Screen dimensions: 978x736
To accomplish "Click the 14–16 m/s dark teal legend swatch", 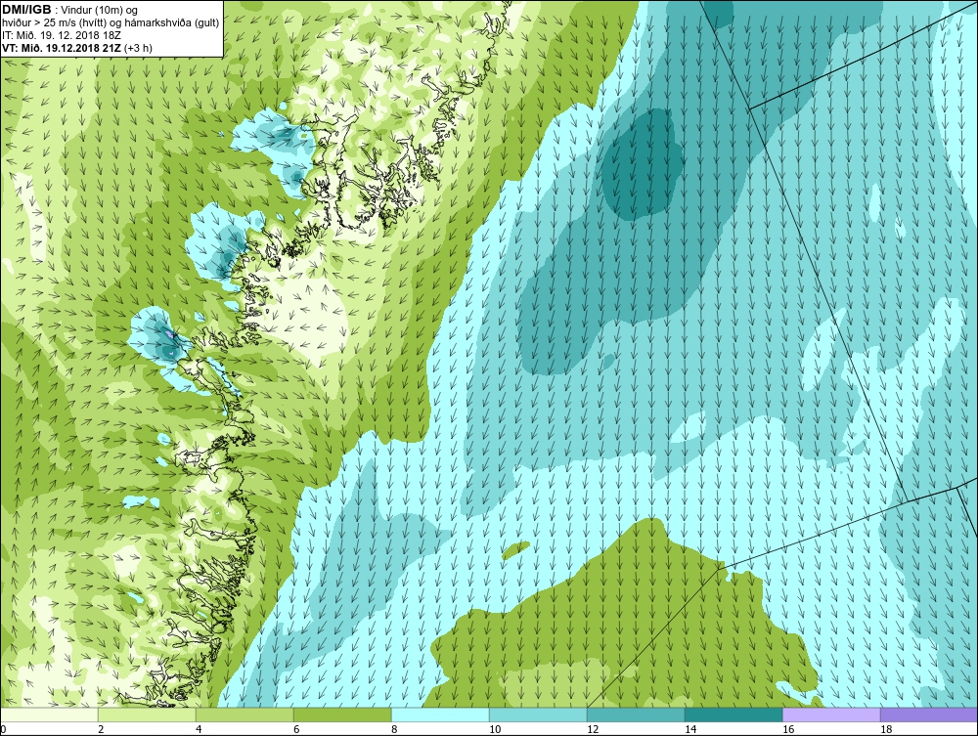I will click(733, 714).
